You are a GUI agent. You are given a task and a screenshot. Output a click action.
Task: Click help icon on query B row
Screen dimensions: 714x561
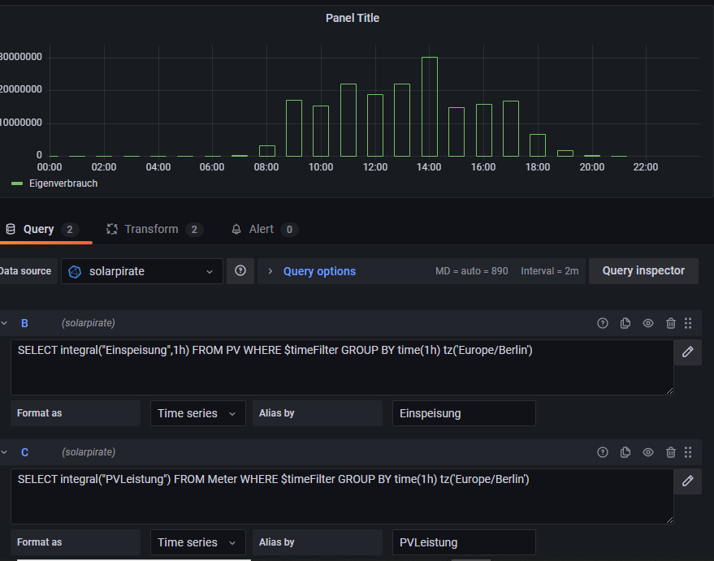pos(602,323)
